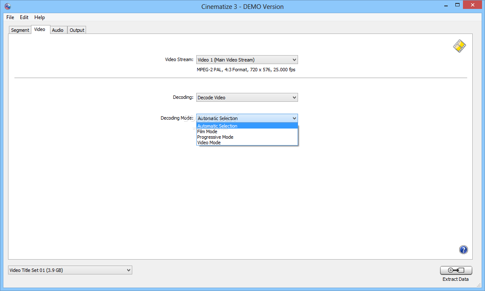Open the File menu

[10, 17]
